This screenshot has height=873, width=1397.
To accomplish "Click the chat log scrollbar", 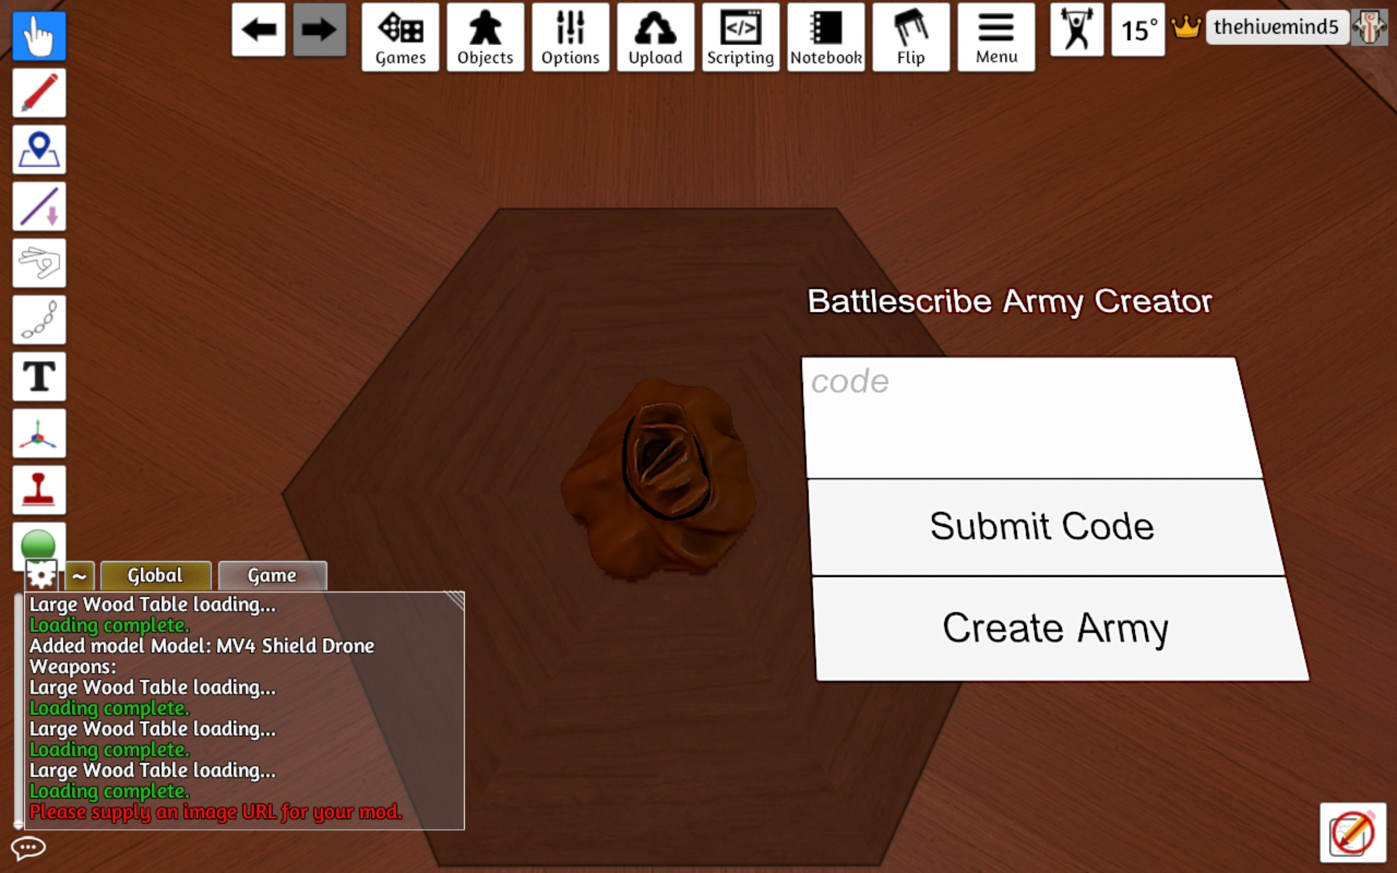I will click(x=18, y=710).
